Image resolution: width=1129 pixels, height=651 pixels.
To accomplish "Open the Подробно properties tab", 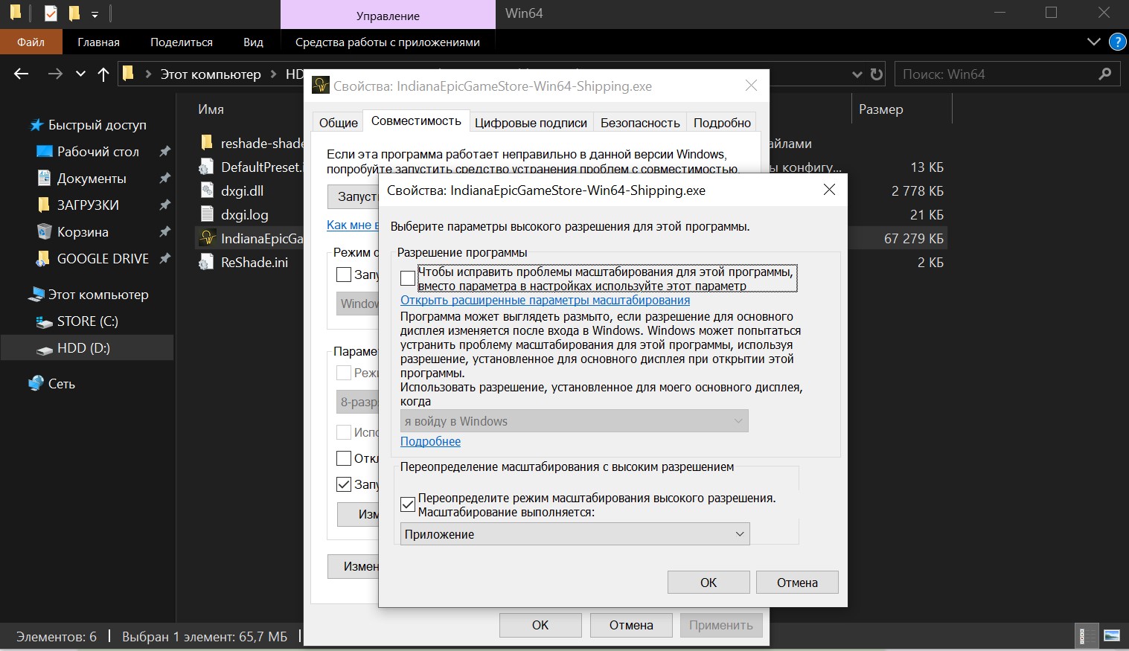I will (722, 123).
